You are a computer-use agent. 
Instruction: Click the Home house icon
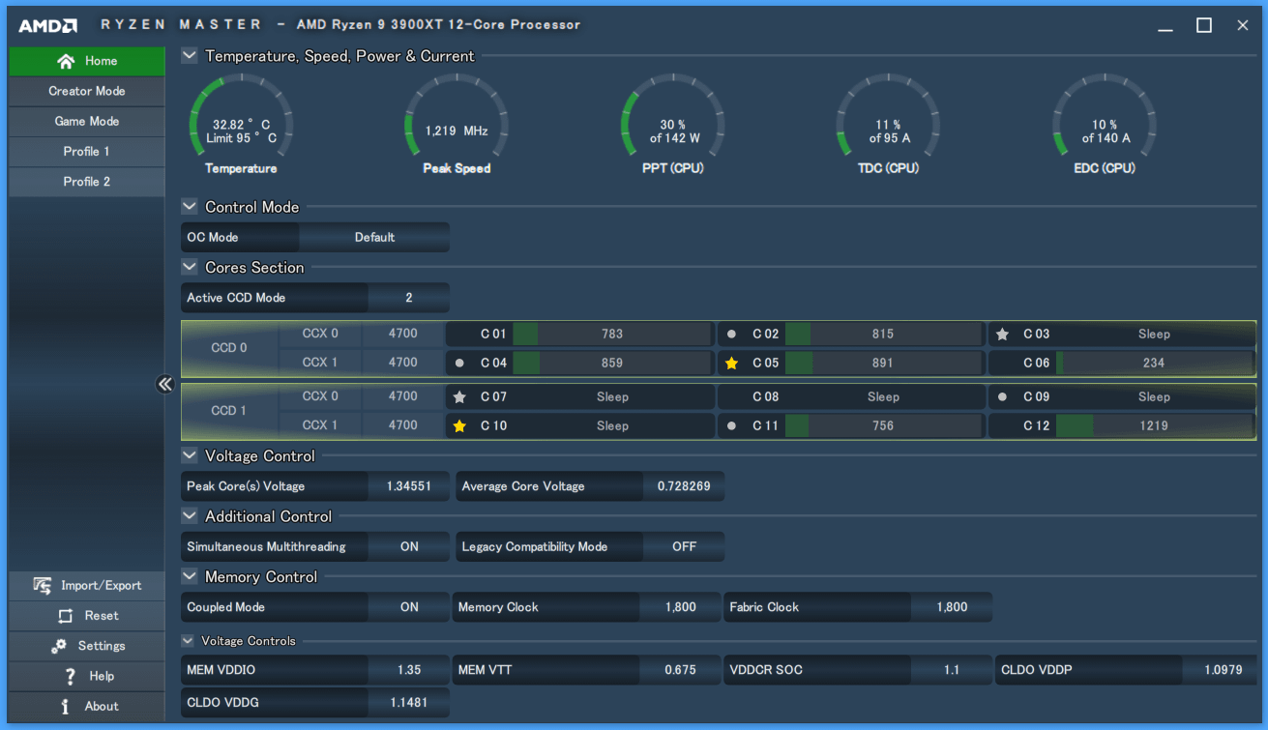coord(66,61)
